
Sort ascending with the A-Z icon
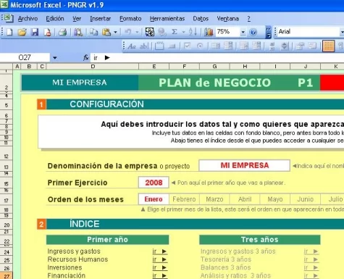(193, 32)
